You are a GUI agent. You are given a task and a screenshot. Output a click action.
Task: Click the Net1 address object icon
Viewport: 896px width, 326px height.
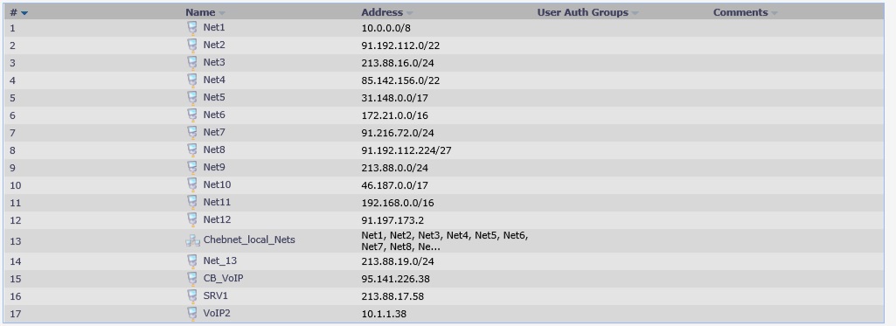tap(192, 27)
